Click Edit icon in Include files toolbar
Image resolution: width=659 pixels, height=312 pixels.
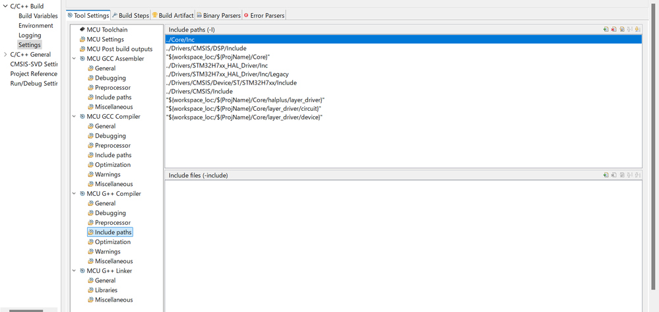pyautogui.click(x=621, y=175)
